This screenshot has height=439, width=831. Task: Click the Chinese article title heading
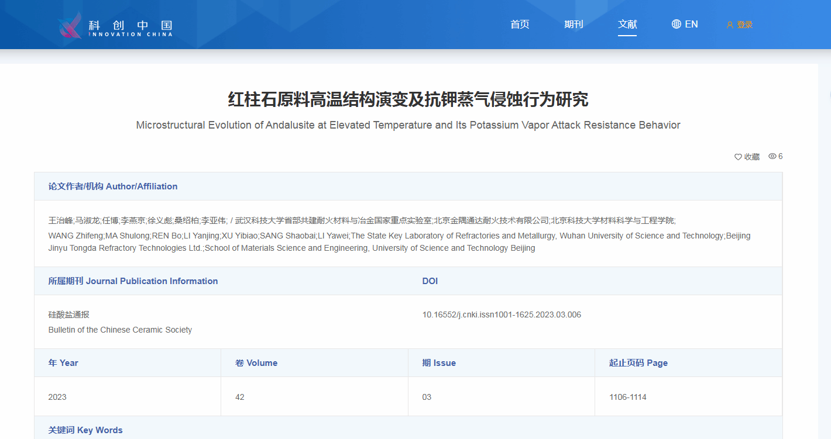tap(408, 99)
